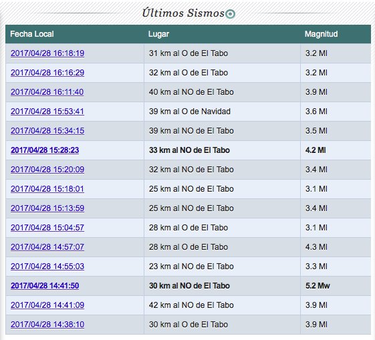Image resolution: width=375 pixels, height=340 pixels.
Task: Open the 2017/04/28 16:11:40 earthquake link
Action: tap(47, 92)
